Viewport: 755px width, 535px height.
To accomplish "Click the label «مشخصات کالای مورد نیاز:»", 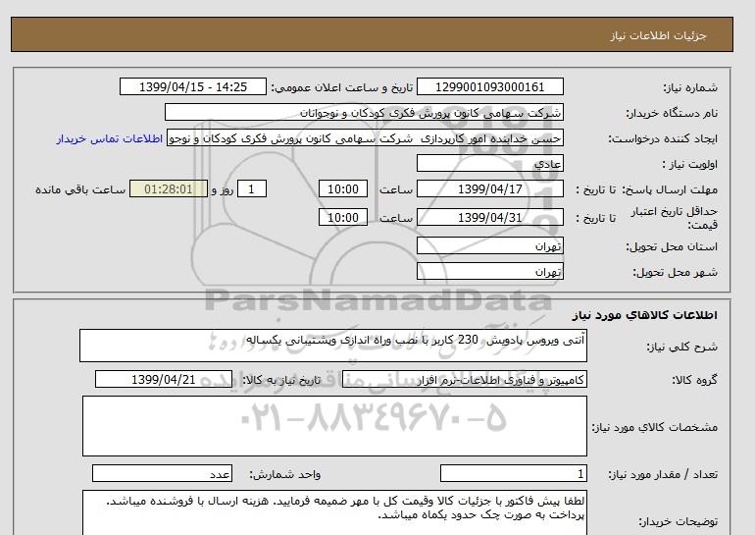I will coord(655,427).
